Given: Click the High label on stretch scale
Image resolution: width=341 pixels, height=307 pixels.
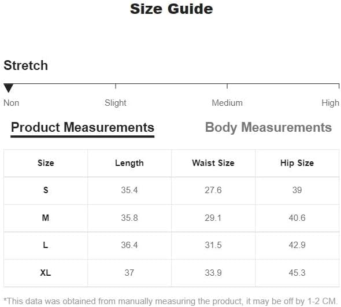Looking at the screenshot, I should tap(331, 103).
